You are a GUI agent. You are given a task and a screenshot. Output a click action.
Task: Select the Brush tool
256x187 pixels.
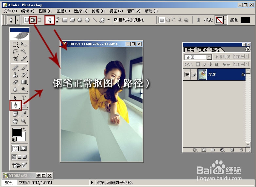[24, 68]
